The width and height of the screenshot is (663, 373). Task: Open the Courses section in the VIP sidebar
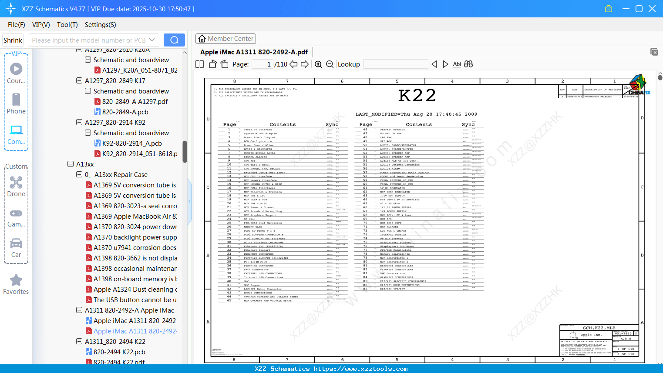pos(16,73)
